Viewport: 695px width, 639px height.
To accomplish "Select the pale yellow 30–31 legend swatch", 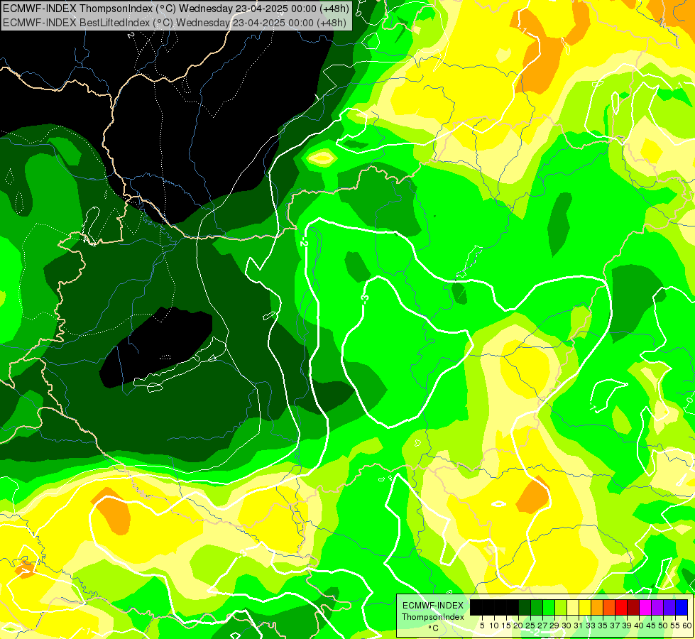I will point(573,608).
